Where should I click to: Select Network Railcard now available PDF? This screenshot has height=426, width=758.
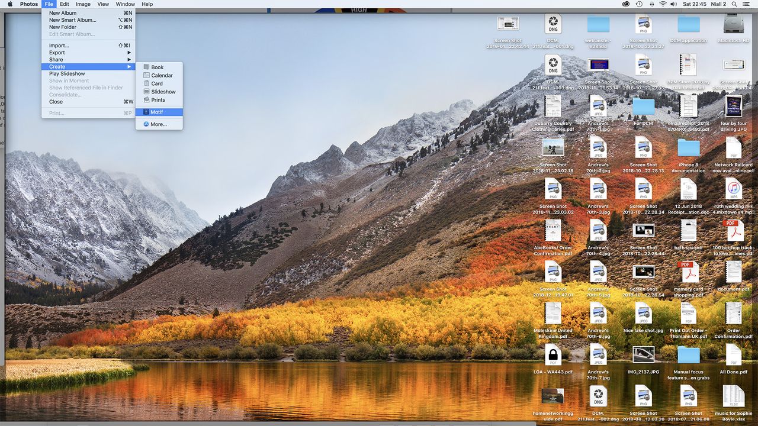[x=733, y=147]
